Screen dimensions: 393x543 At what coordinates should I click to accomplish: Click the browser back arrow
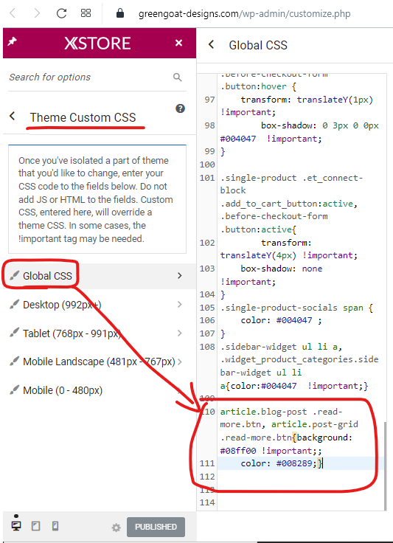coord(13,13)
